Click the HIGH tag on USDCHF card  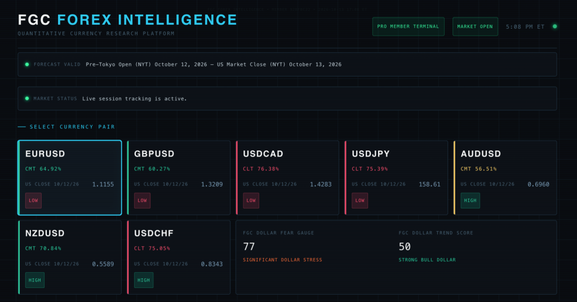(x=144, y=280)
